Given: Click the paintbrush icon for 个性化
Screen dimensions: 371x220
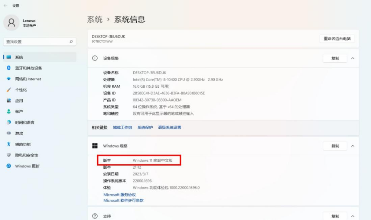Looking at the screenshot, I should pyautogui.click(x=9, y=90).
